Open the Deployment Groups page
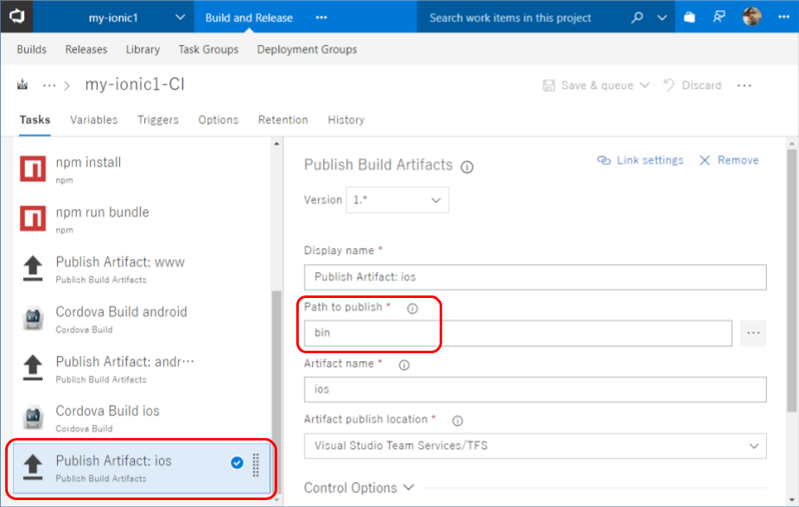The height and width of the screenshot is (507, 799). (307, 49)
